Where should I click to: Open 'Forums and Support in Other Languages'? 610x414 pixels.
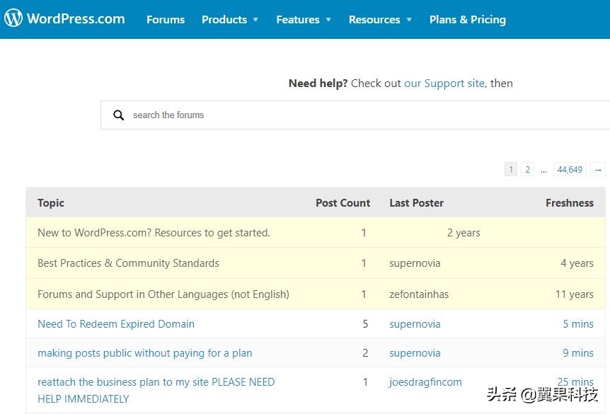(x=163, y=294)
